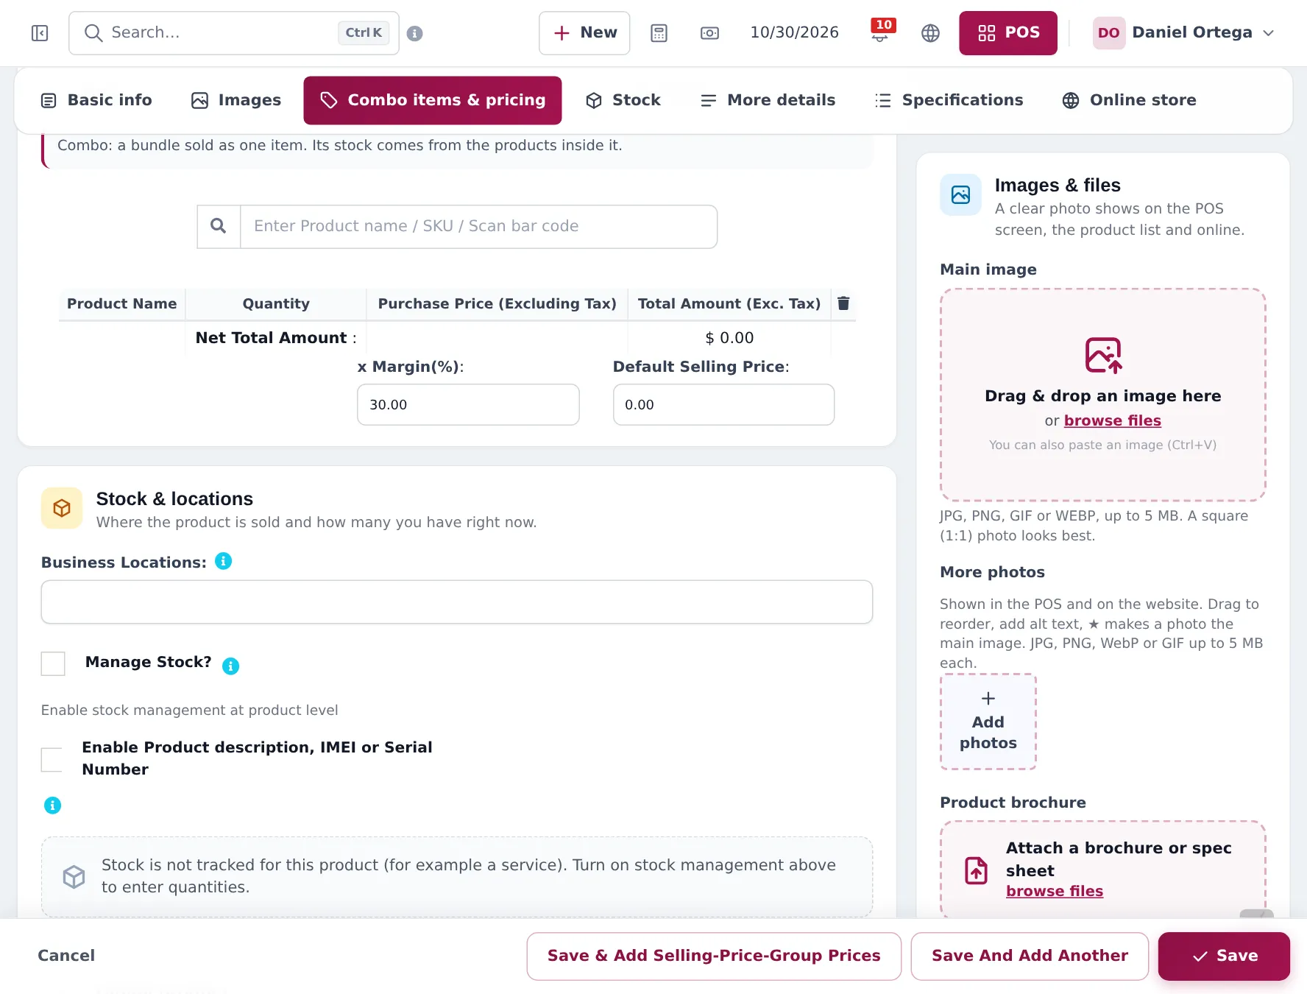Switch to the Specifications tab
The image size is (1307, 994).
coord(949,100)
